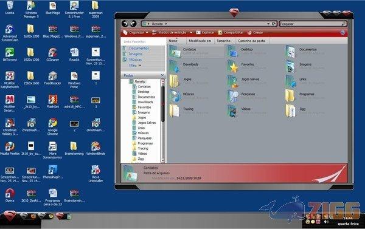This screenshot has width=365, height=229.
Task: Launch FlashGet desktop shortcut
Action: [x=52, y=101]
